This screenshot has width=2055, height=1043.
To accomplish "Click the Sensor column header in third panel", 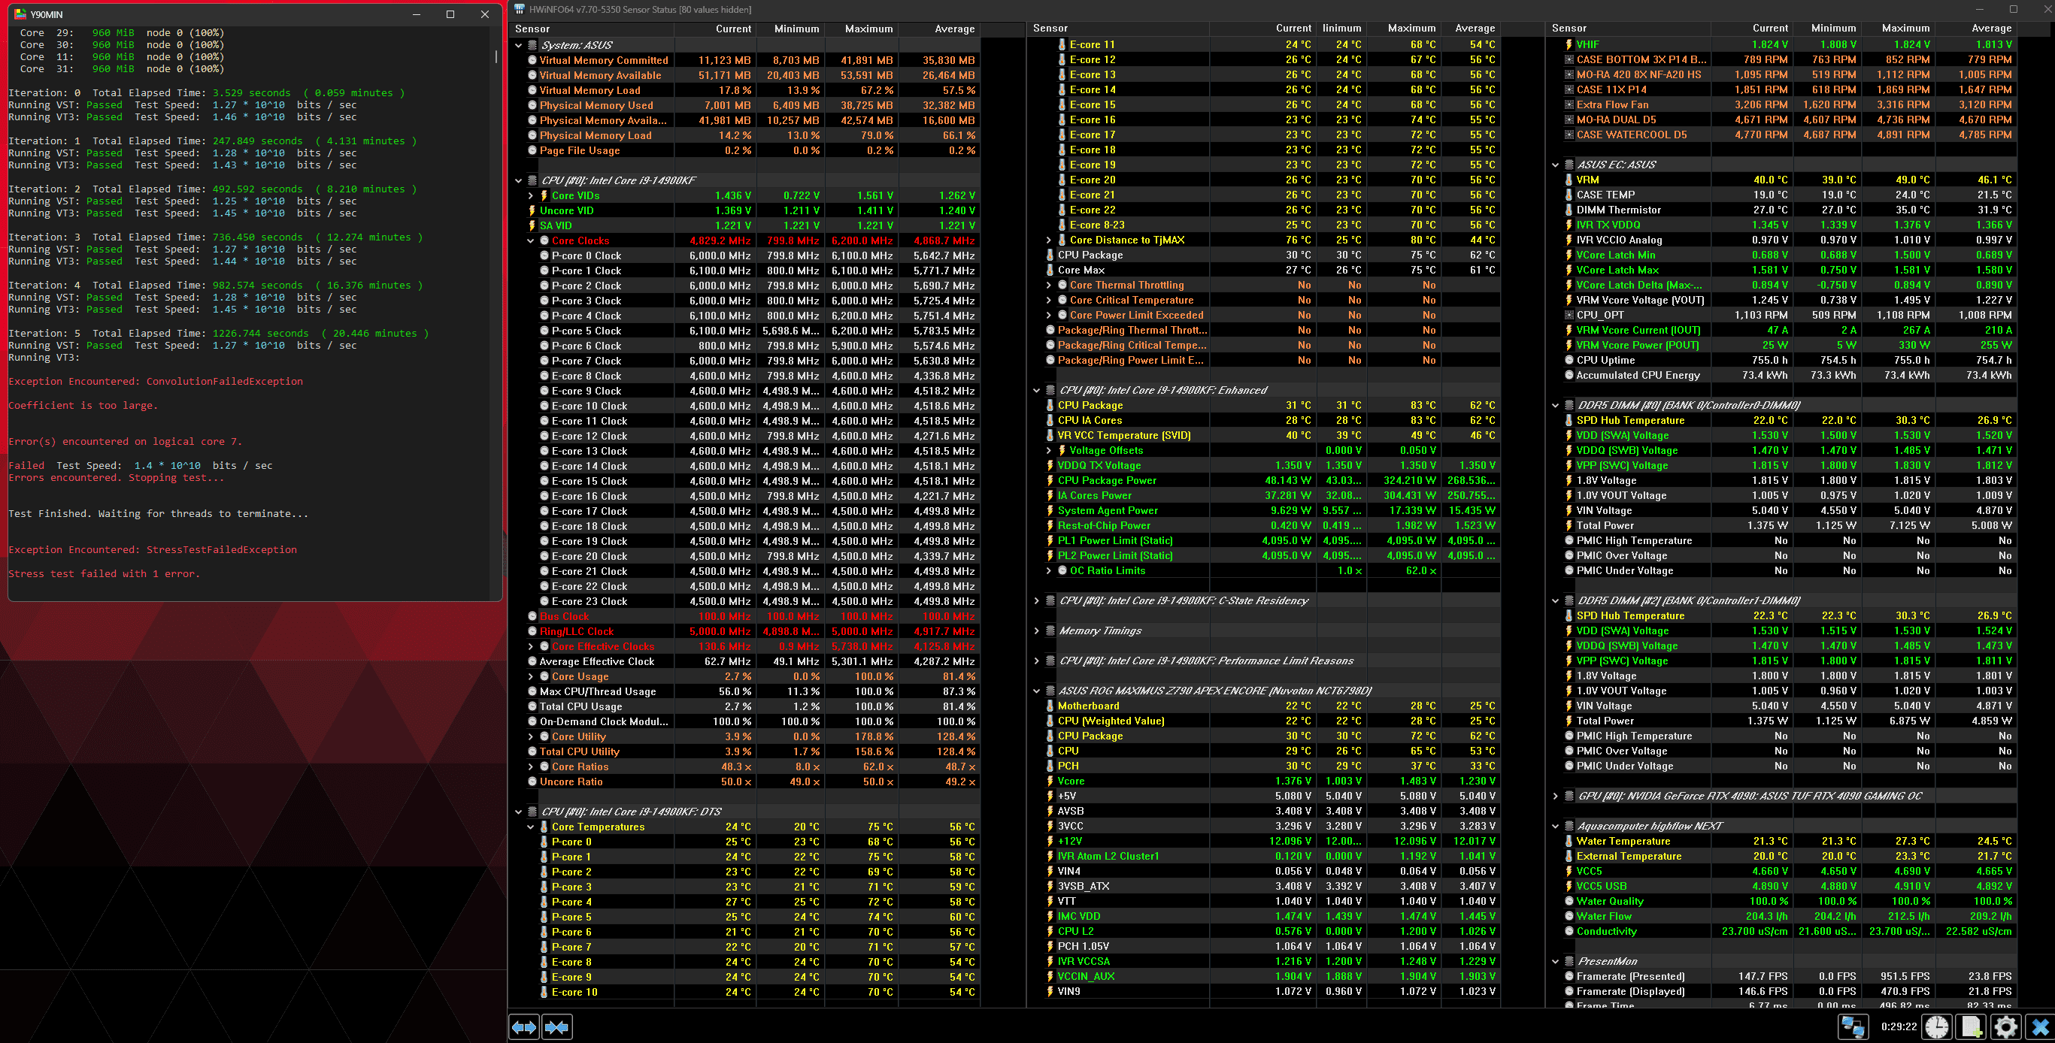I will pyautogui.click(x=1627, y=28).
